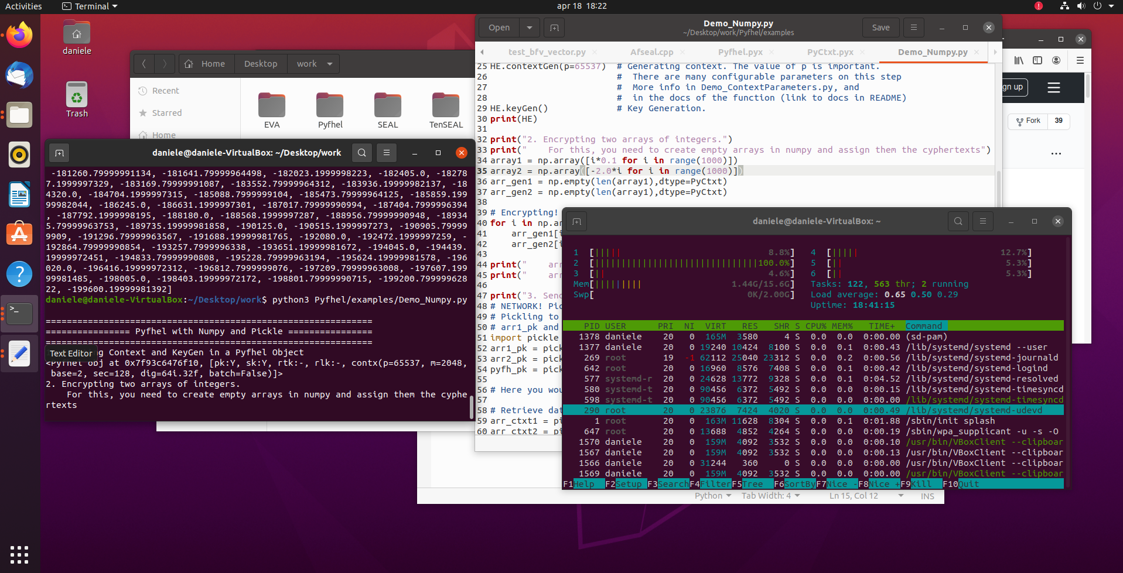
Task: Launch Rhythmbox from the dock
Action: coord(19,155)
